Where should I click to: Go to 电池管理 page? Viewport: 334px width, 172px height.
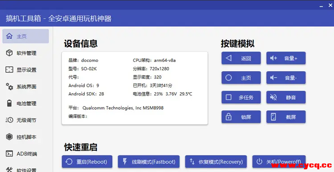point(26,103)
